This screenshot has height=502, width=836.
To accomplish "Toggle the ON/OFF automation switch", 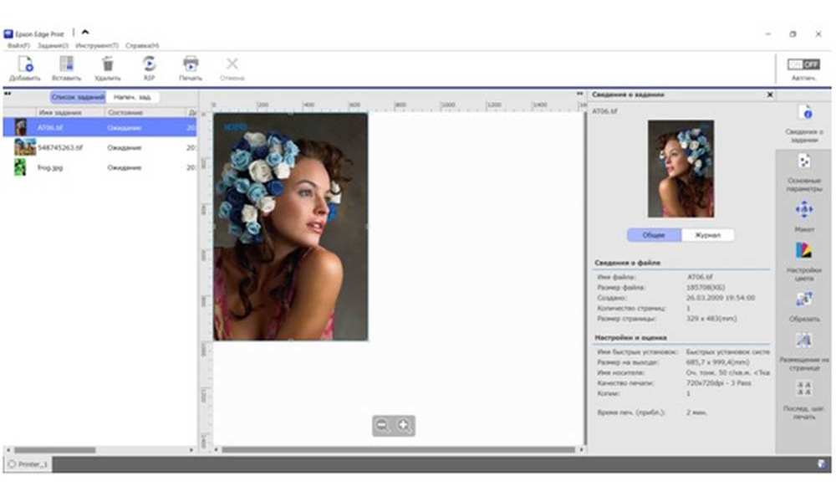I will [x=803, y=64].
